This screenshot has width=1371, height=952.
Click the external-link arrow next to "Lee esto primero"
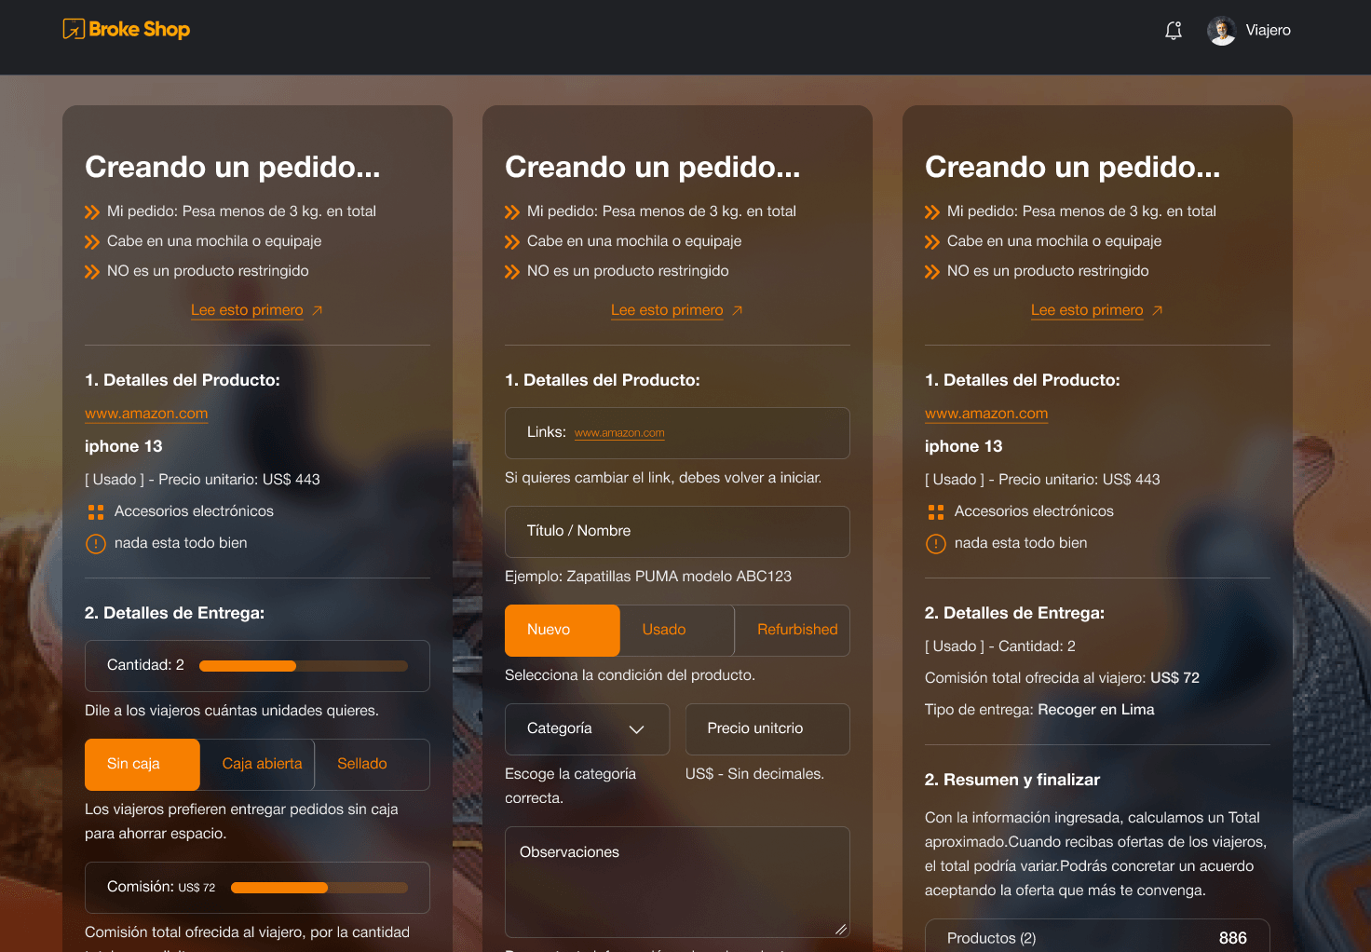318,309
